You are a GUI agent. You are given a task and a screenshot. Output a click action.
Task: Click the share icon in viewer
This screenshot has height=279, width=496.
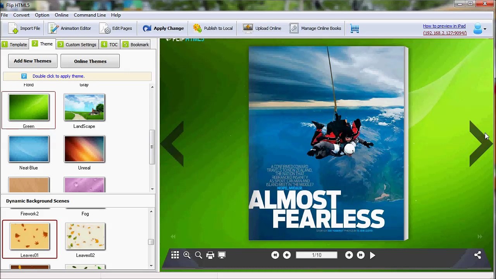coord(477,255)
